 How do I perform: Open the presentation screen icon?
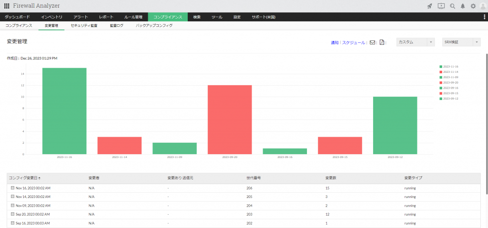click(441, 6)
